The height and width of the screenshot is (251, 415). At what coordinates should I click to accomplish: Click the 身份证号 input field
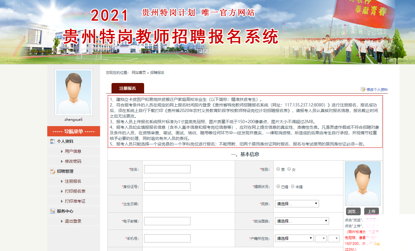tap(167, 186)
